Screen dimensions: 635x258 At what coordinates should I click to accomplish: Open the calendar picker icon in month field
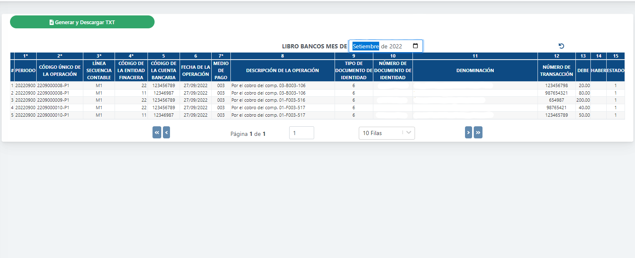415,46
